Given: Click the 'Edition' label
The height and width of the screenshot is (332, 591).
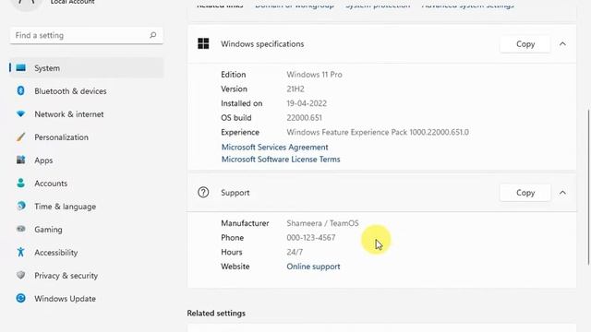Looking at the screenshot, I should click(234, 75).
